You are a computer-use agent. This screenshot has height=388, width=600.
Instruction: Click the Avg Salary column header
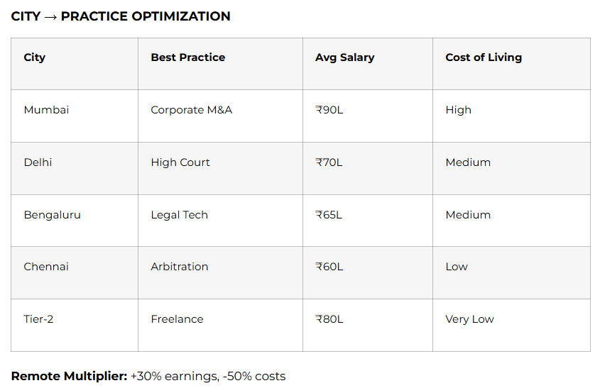pyautogui.click(x=344, y=57)
